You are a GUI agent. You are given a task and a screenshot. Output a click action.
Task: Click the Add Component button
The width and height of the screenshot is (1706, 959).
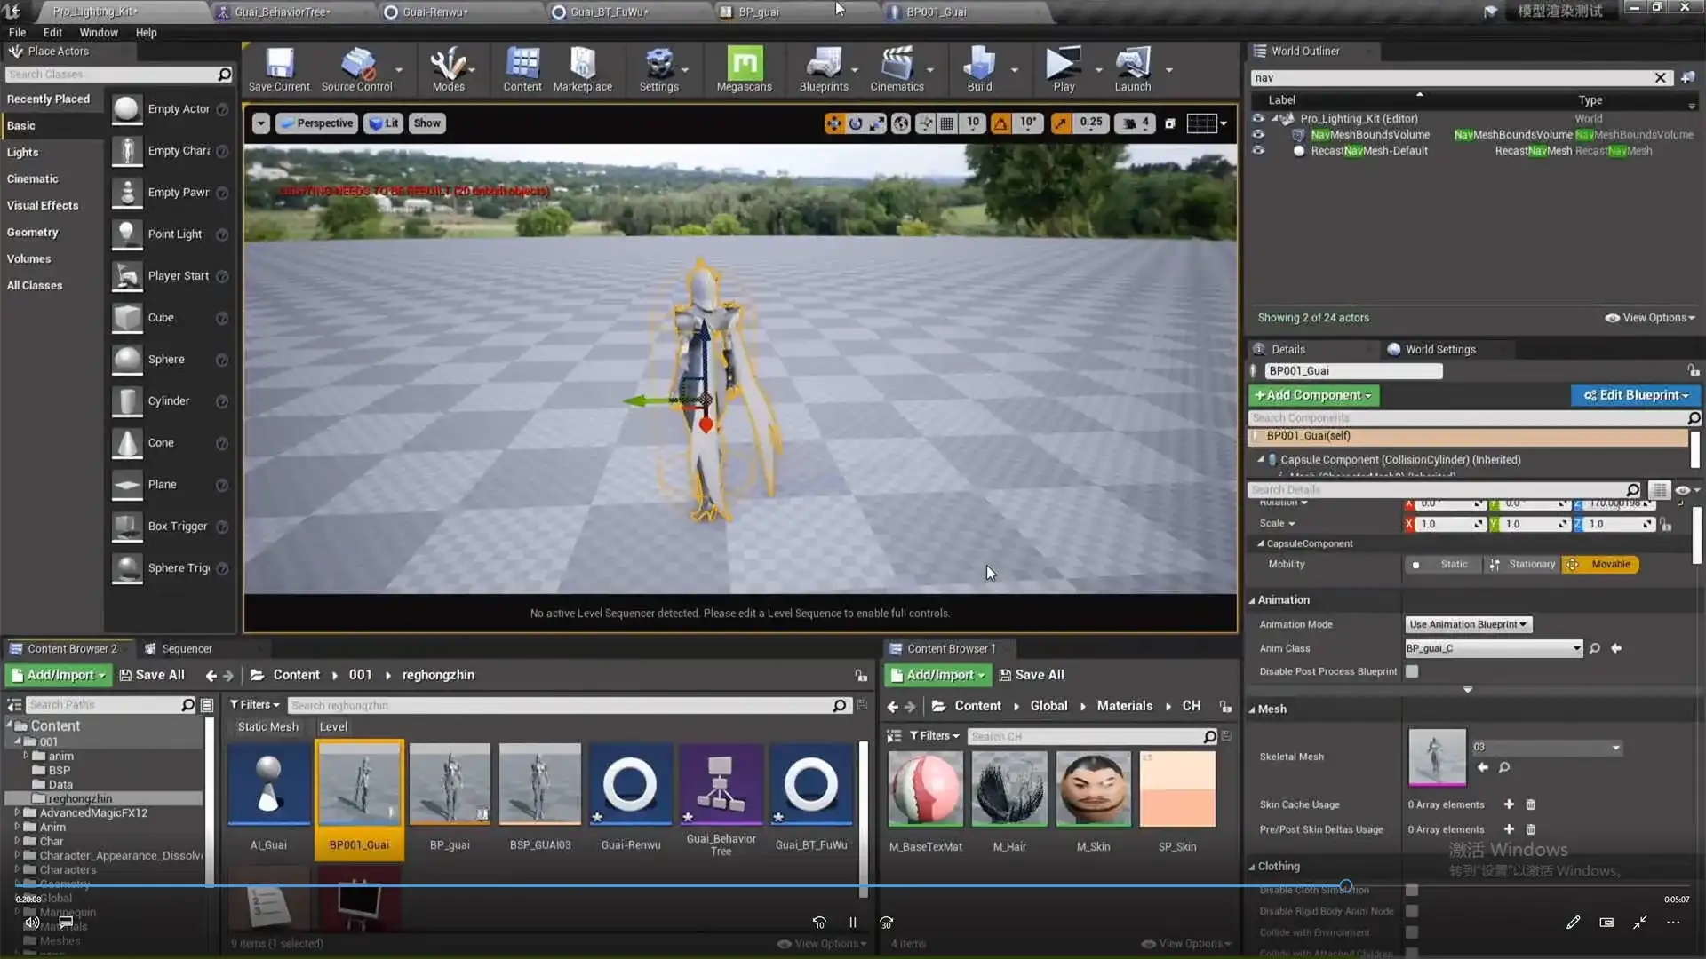click(x=1313, y=395)
